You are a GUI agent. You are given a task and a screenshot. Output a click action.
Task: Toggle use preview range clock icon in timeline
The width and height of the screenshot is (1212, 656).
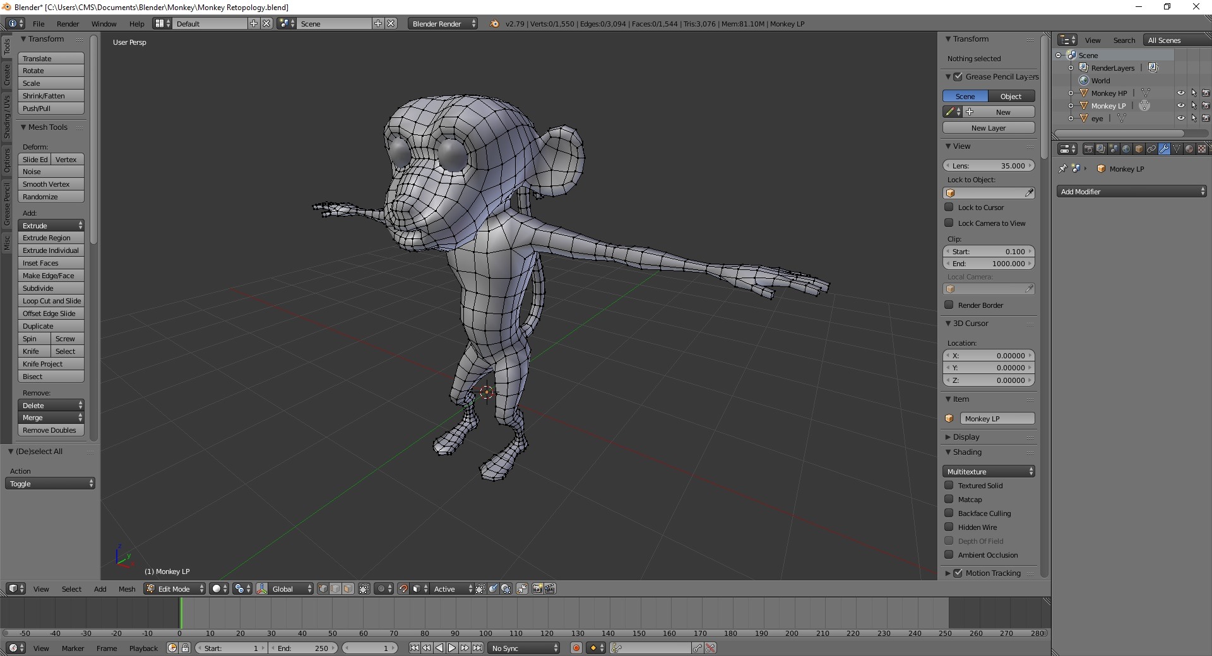(172, 648)
